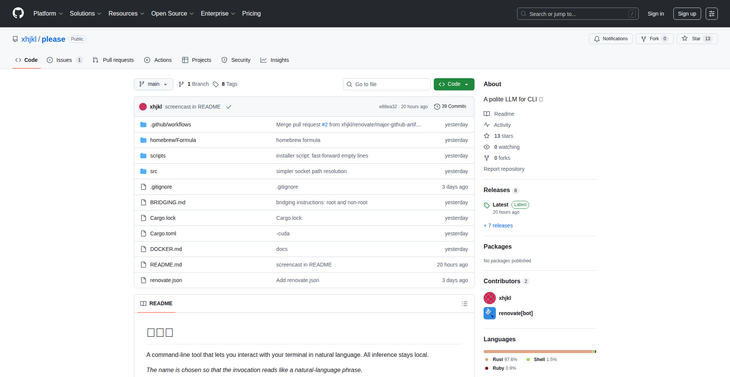Open the e88ea32 commit hash
This screenshot has height=377, width=730.
tap(388, 107)
